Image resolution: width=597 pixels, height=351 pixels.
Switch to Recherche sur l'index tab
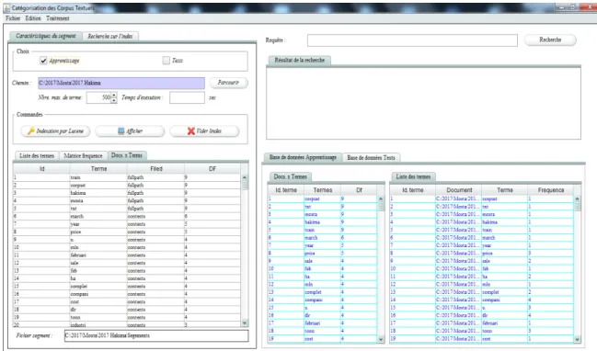pyautogui.click(x=110, y=36)
